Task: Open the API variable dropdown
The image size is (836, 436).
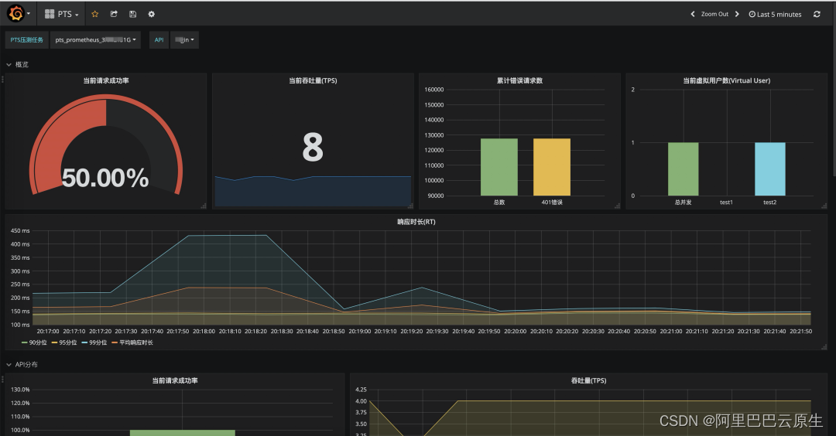Action: [184, 40]
